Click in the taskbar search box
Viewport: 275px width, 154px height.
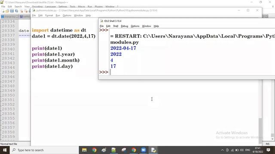(x=44, y=150)
